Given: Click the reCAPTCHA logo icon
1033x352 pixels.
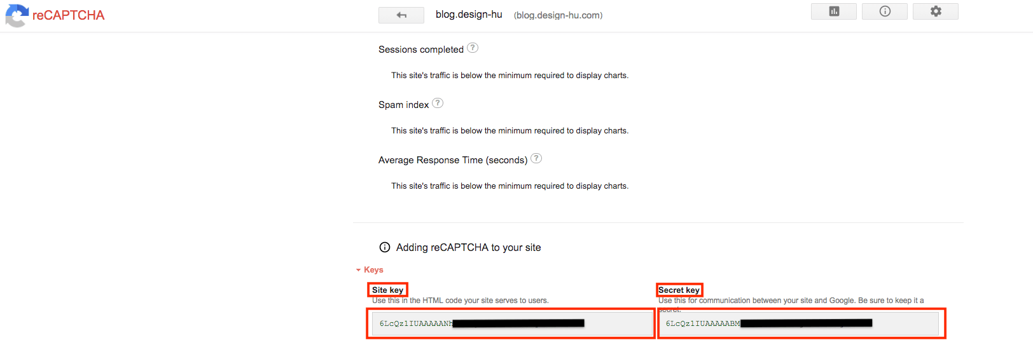Looking at the screenshot, I should pos(17,15).
